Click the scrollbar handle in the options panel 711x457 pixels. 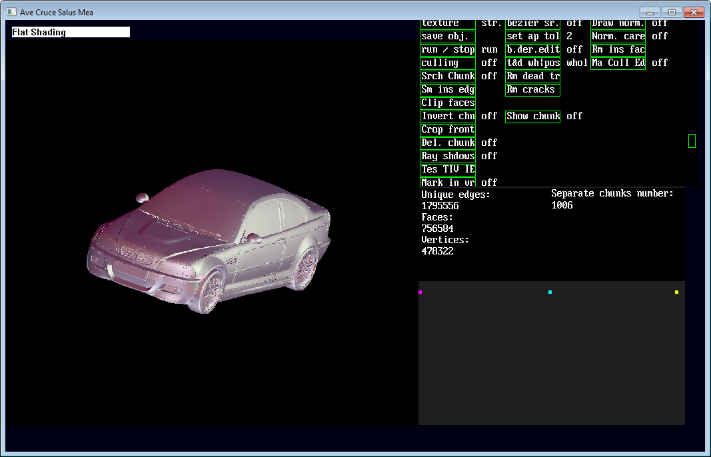tap(692, 141)
